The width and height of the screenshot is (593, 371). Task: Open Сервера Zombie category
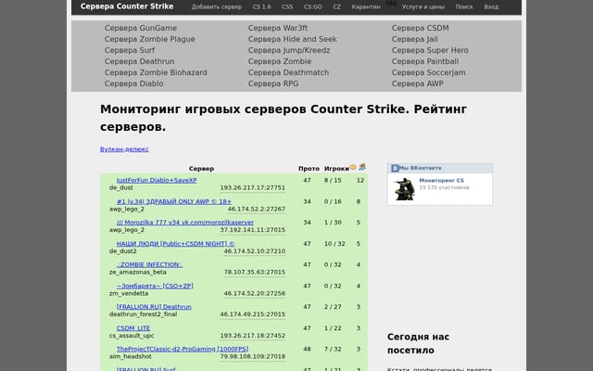tap(280, 61)
